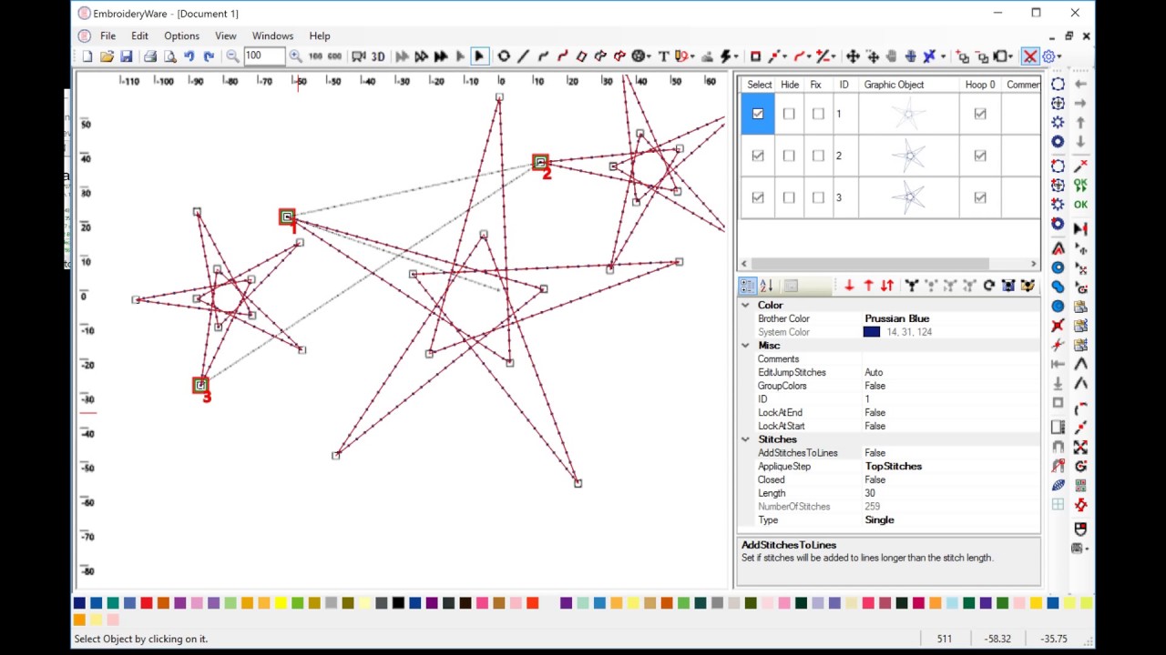Click the red down arrow in properties toolbar

[849, 286]
